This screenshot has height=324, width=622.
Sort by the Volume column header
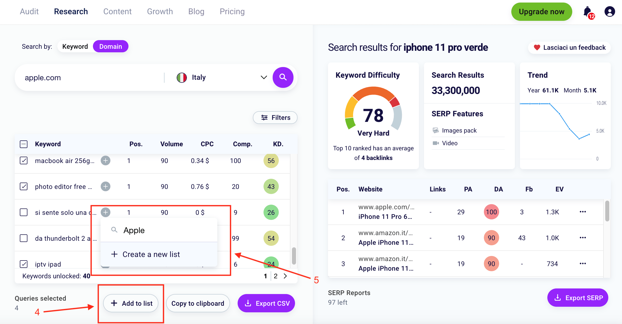(x=171, y=144)
